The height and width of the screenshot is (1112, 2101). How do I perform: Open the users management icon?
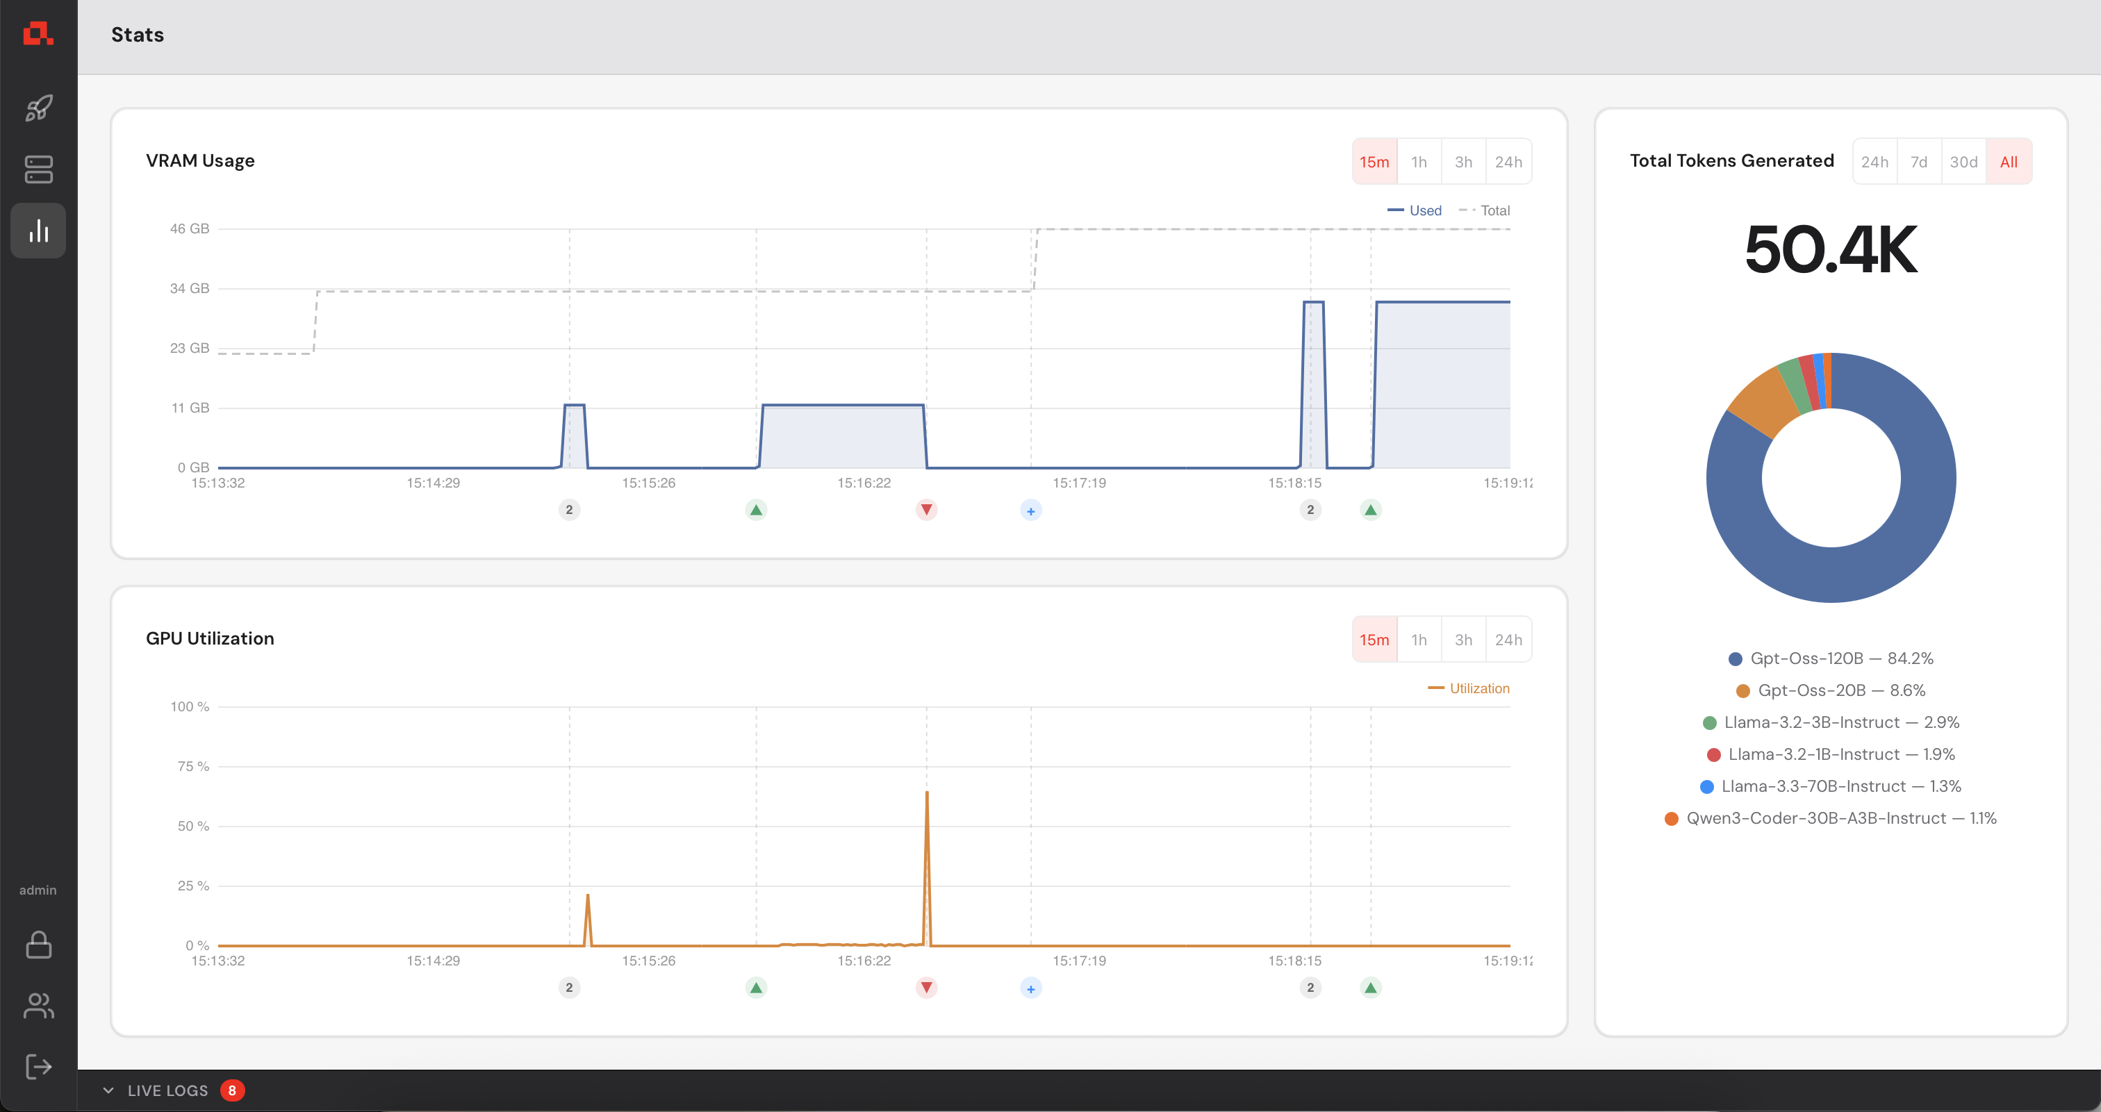pos(38,1006)
